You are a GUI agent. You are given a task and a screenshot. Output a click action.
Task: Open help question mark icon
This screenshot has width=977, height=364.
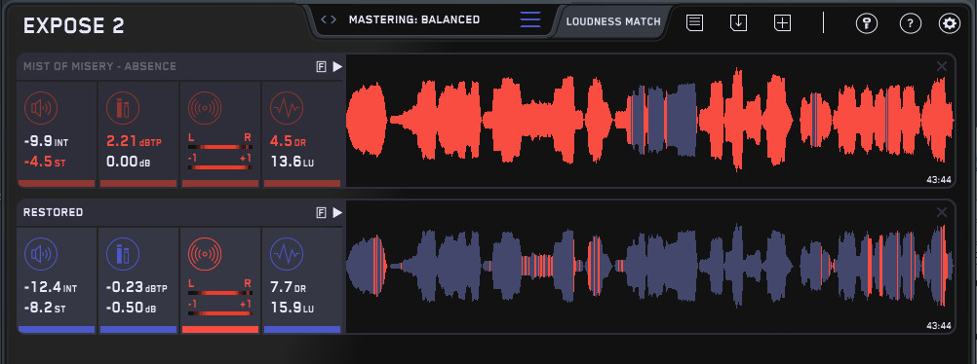[x=911, y=23]
